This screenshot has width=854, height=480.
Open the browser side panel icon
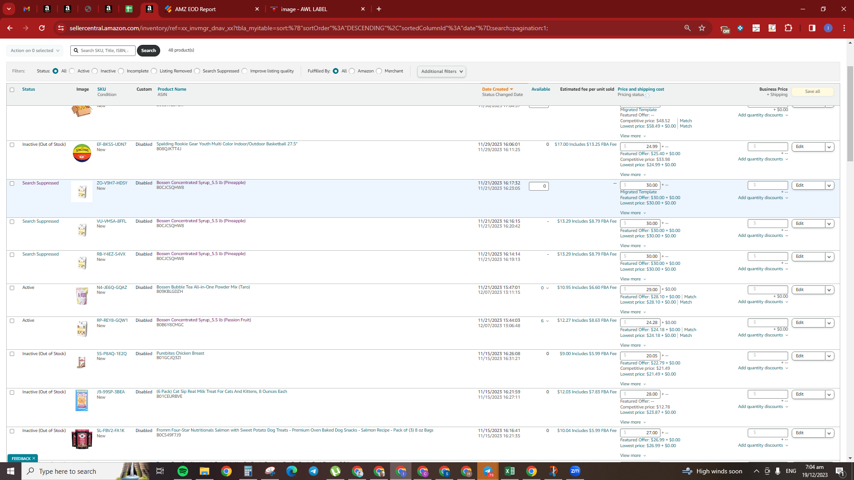(812, 28)
